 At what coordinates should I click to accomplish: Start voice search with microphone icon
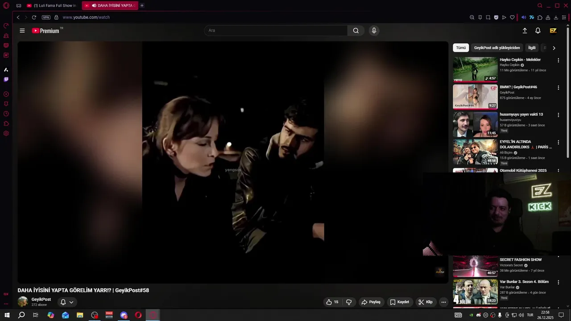(x=374, y=31)
